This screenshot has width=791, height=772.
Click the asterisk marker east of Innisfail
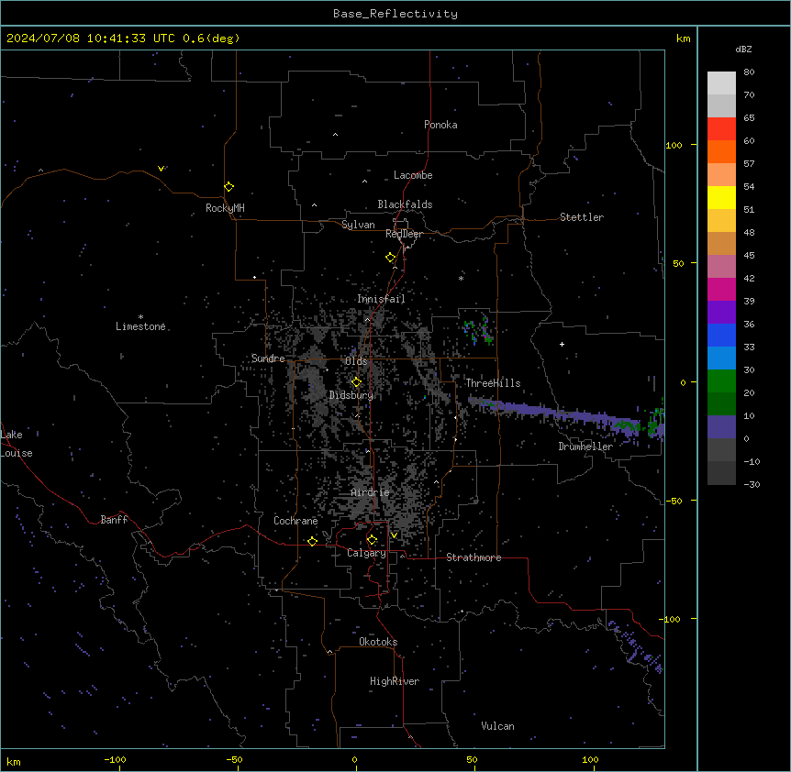pos(461,278)
